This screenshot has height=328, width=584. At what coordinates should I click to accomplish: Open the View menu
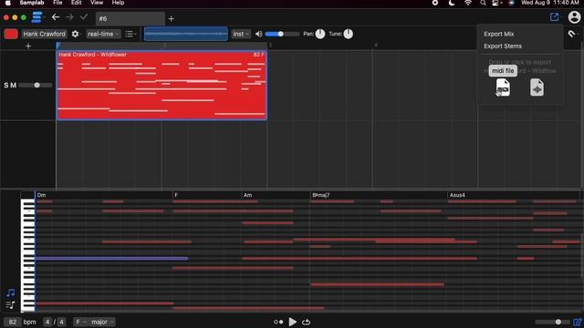[x=97, y=3]
